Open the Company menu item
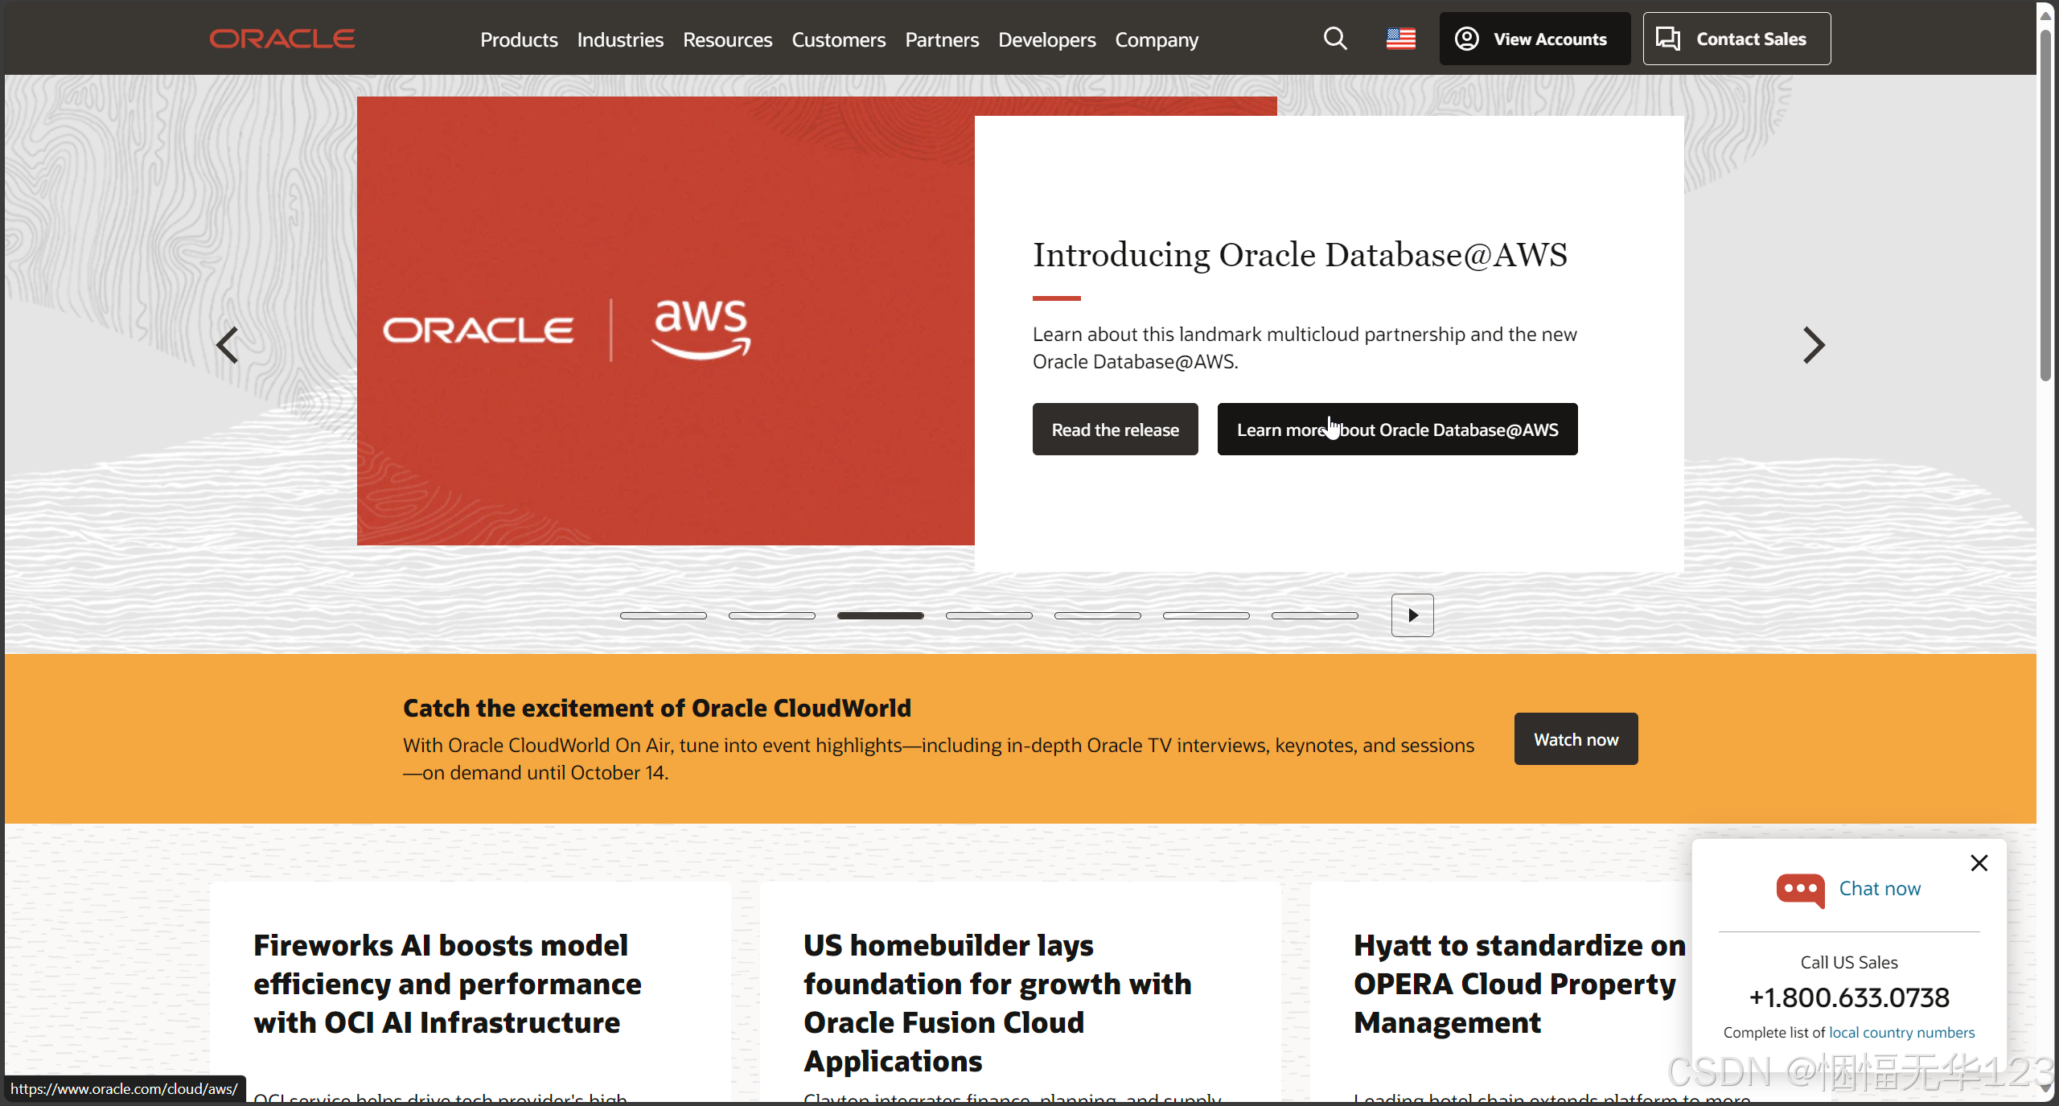 pyautogui.click(x=1156, y=39)
